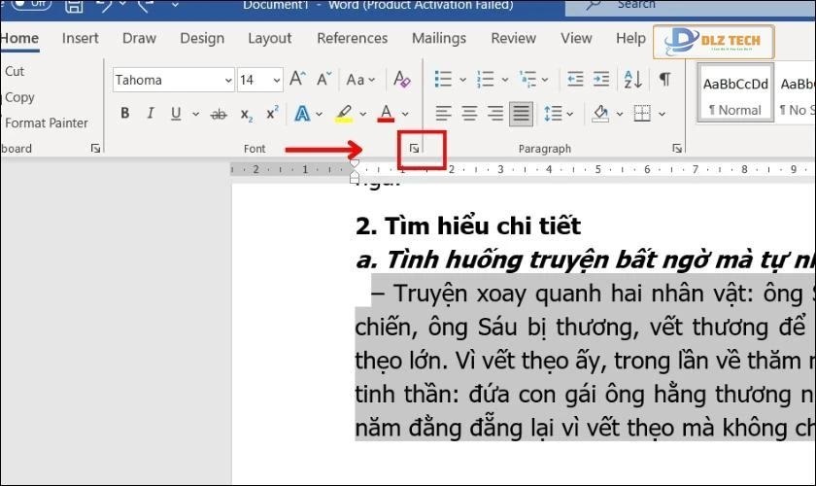Apply strikethrough to the selected text
Viewport: 816px width, 486px height.
[219, 114]
